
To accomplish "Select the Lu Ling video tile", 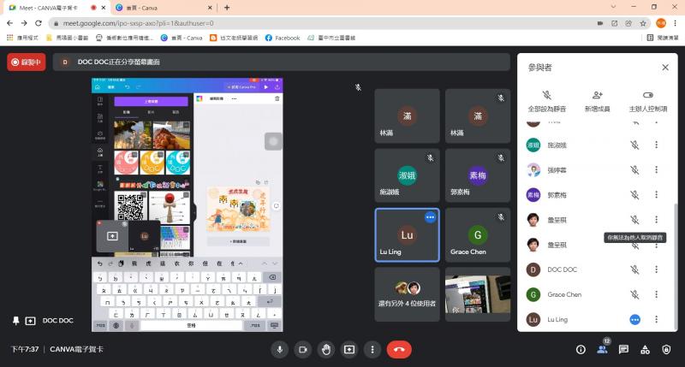I will tap(407, 234).
